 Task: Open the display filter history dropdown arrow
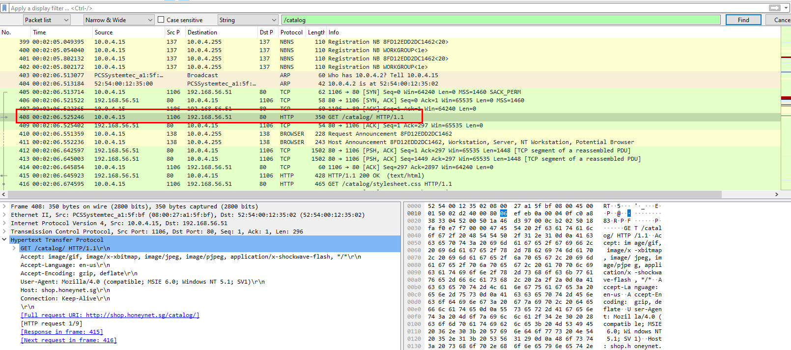[x=786, y=8]
